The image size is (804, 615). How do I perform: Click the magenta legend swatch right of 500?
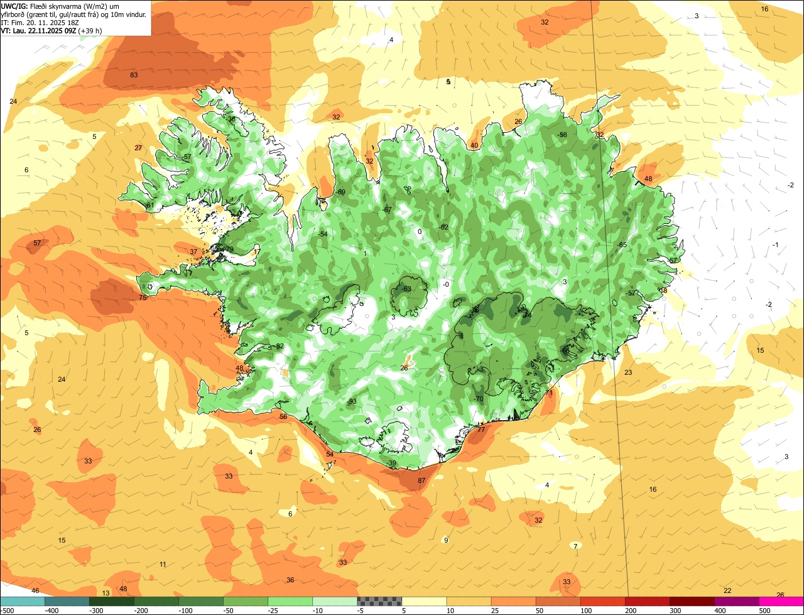(x=781, y=601)
